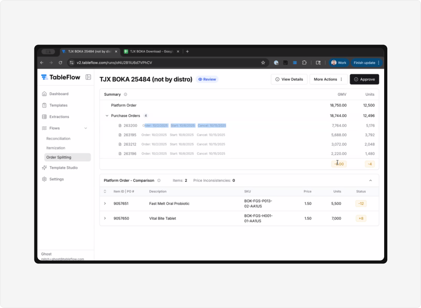The image size is (421, 308).
Task: Expand item row 9057651
Action: (x=105, y=203)
